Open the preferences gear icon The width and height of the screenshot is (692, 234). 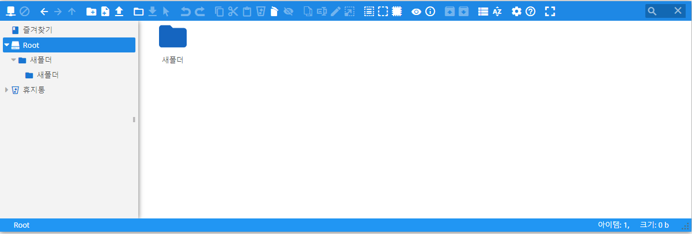tap(516, 11)
